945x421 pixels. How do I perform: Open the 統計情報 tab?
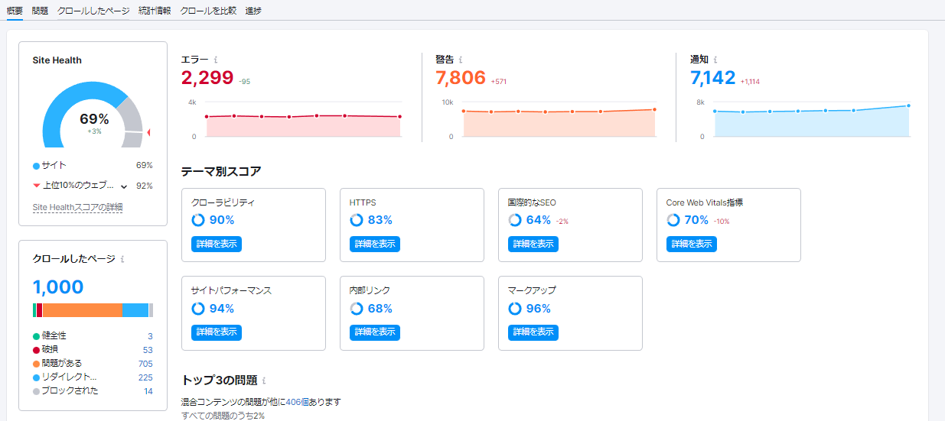[155, 11]
